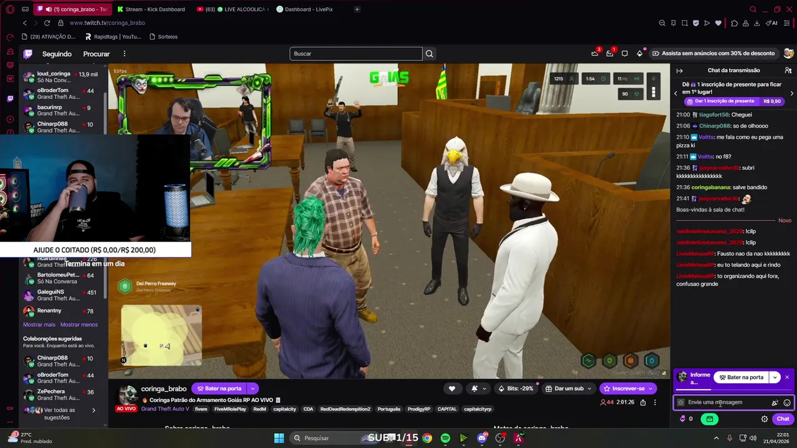Open whispers speech bubble icon
Viewport: 797px width, 448px height.
[x=625, y=54]
